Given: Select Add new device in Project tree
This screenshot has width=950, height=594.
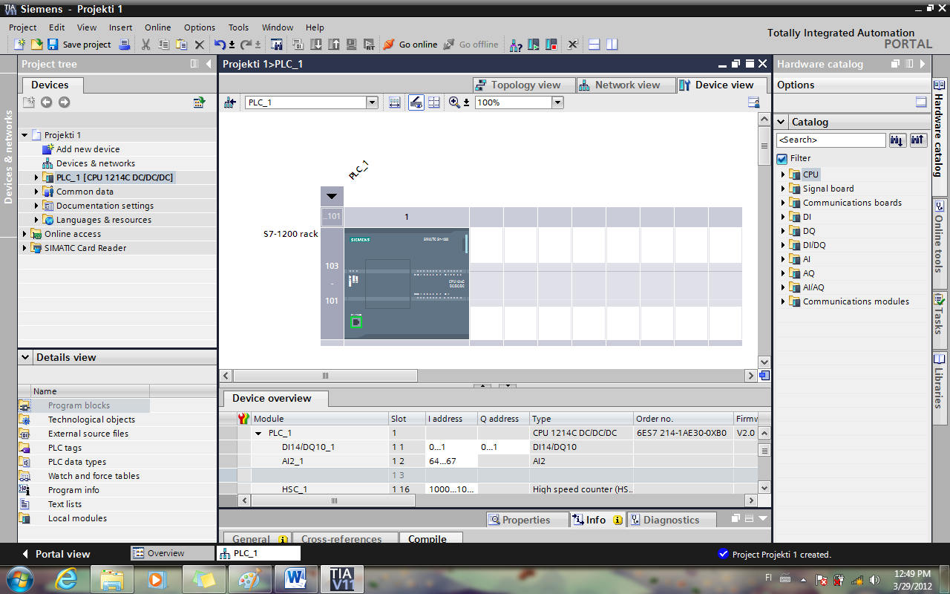Looking at the screenshot, I should [88, 149].
